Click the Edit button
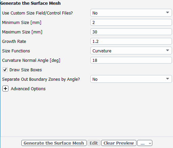This screenshot has width=173, height=148. point(94,143)
